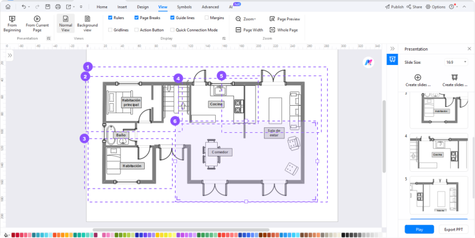Switch to Background view

pyautogui.click(x=87, y=23)
